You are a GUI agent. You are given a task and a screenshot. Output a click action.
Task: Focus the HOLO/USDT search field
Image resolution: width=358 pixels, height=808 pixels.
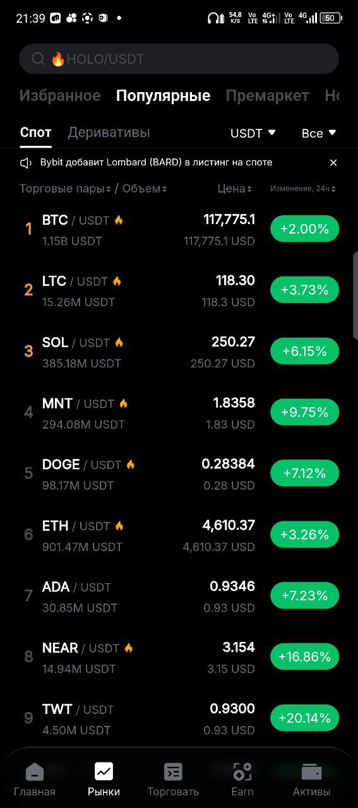pyautogui.click(x=179, y=59)
